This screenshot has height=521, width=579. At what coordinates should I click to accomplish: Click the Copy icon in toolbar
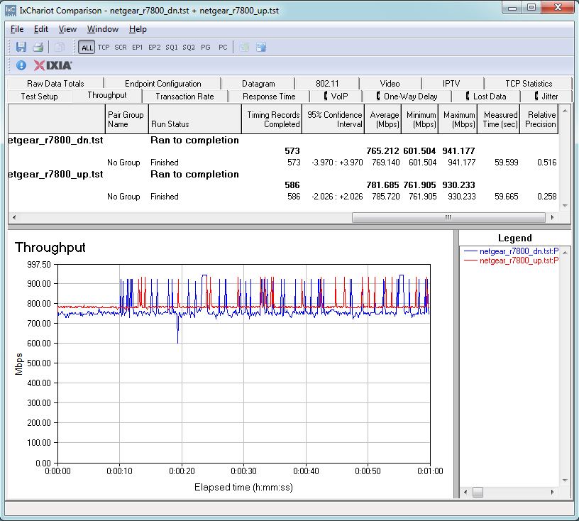pyautogui.click(x=59, y=47)
